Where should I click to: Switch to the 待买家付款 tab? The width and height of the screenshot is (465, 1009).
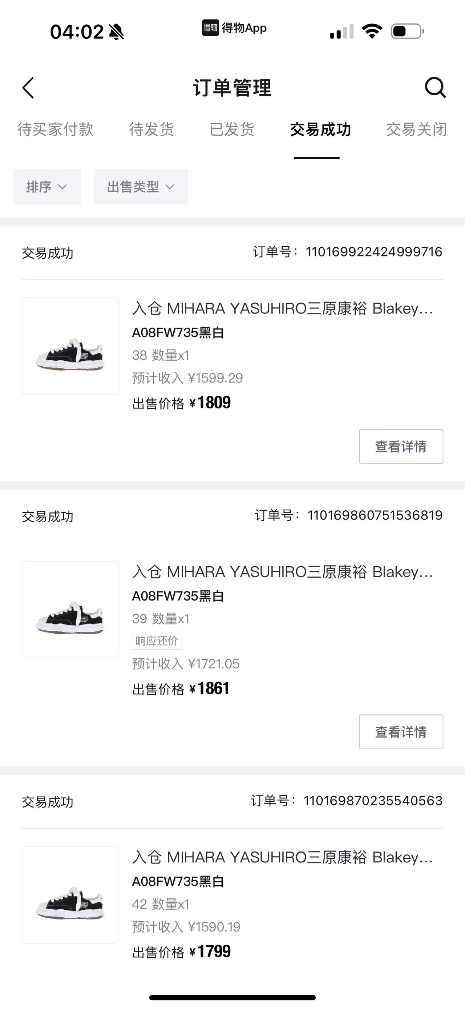(55, 129)
